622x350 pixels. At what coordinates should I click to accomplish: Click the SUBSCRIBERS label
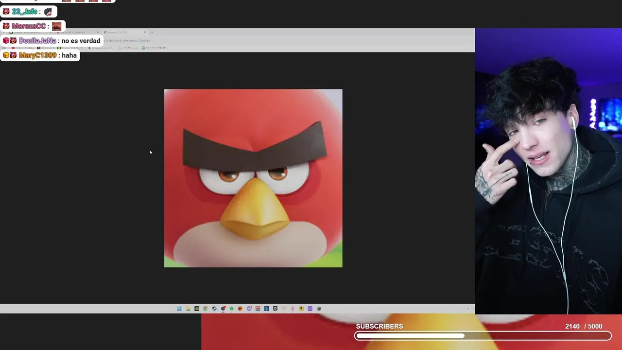[x=380, y=326]
